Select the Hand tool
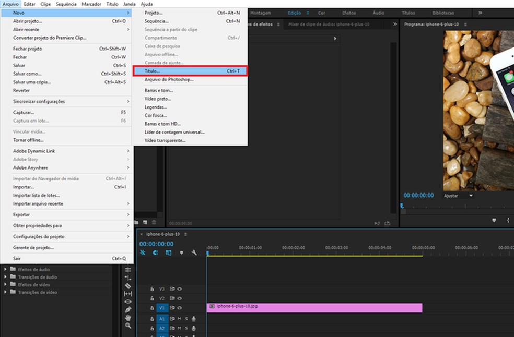The width and height of the screenshot is (514, 337). 128,317
